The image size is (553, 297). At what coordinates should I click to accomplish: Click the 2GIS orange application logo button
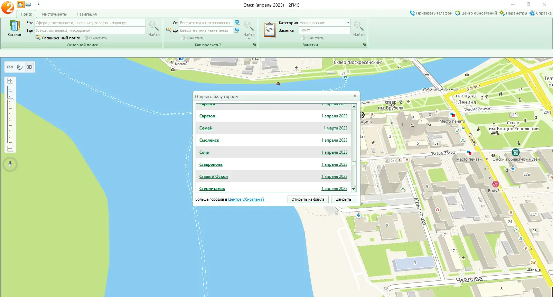(8, 7)
